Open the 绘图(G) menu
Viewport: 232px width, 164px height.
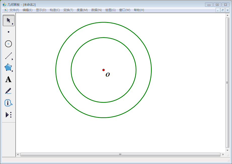[x=110, y=10]
